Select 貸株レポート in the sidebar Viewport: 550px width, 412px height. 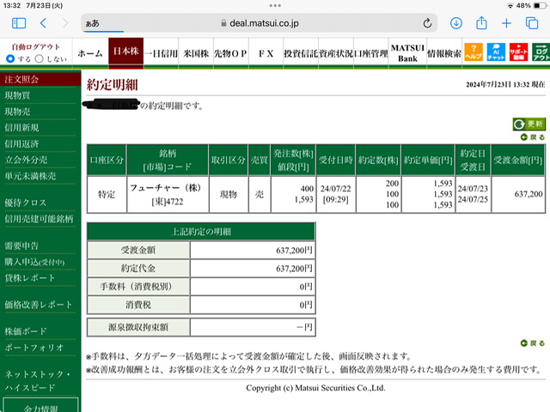[x=30, y=278]
